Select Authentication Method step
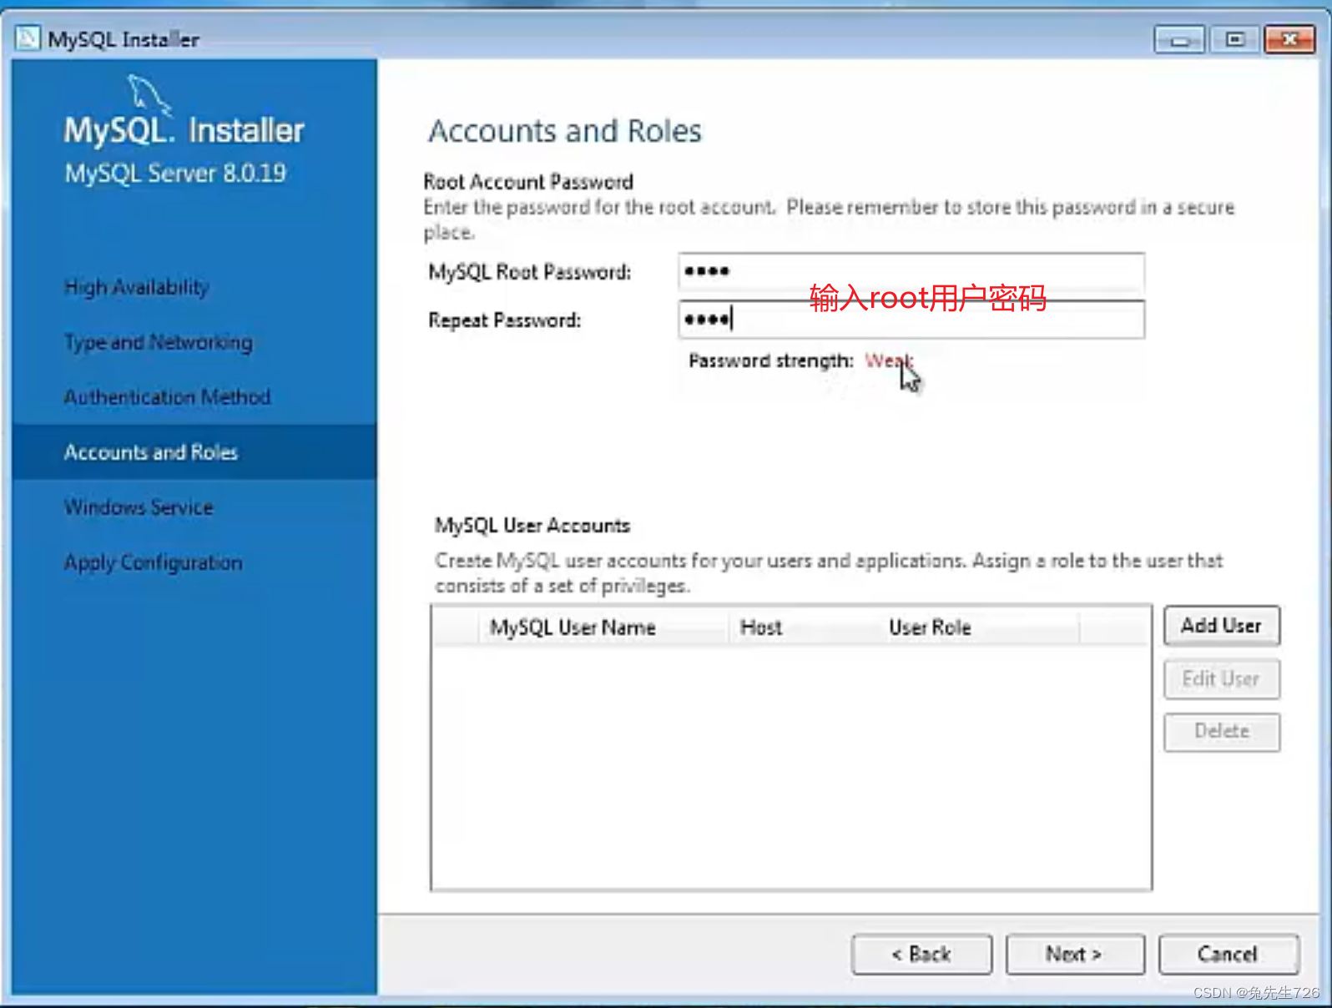 click(168, 397)
